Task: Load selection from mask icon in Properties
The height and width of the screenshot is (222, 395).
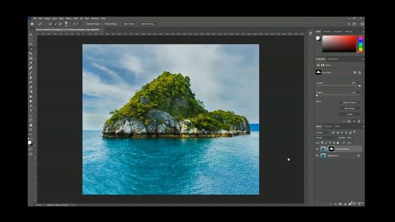Action: pyautogui.click(x=344, y=121)
